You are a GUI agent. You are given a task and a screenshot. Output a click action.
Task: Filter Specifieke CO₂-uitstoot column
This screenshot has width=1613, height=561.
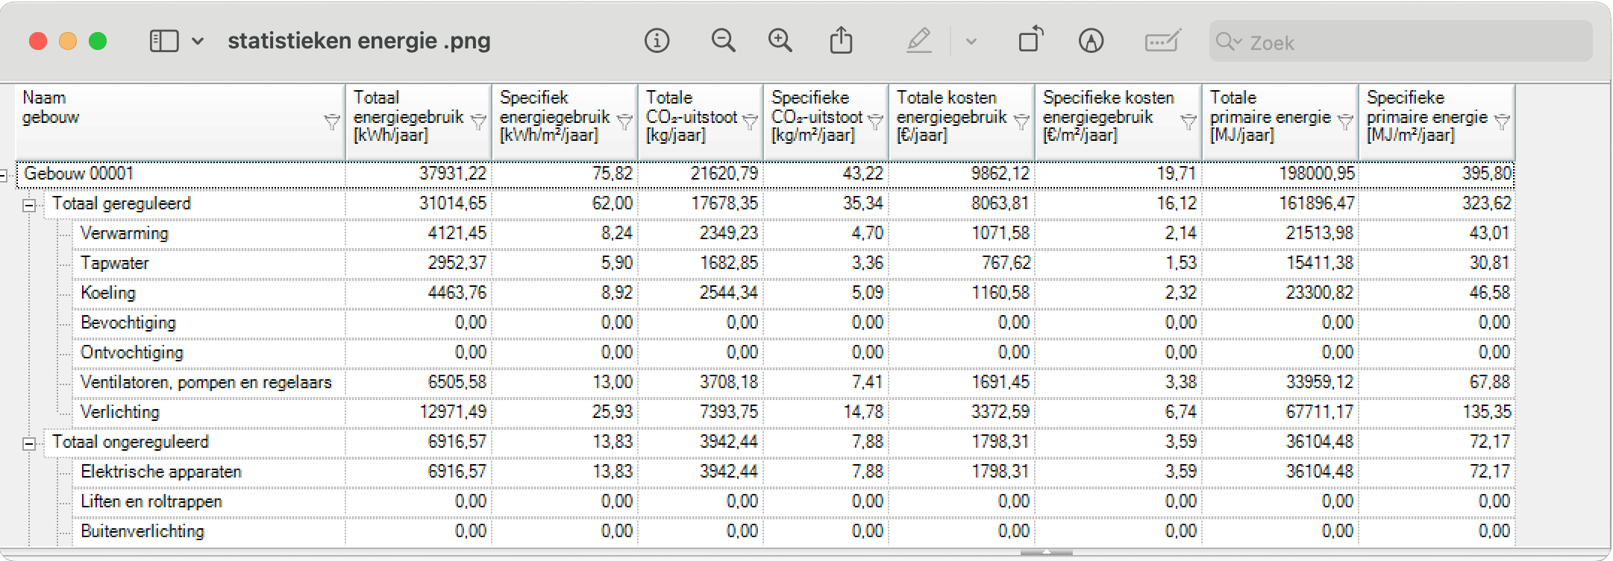coord(876,121)
